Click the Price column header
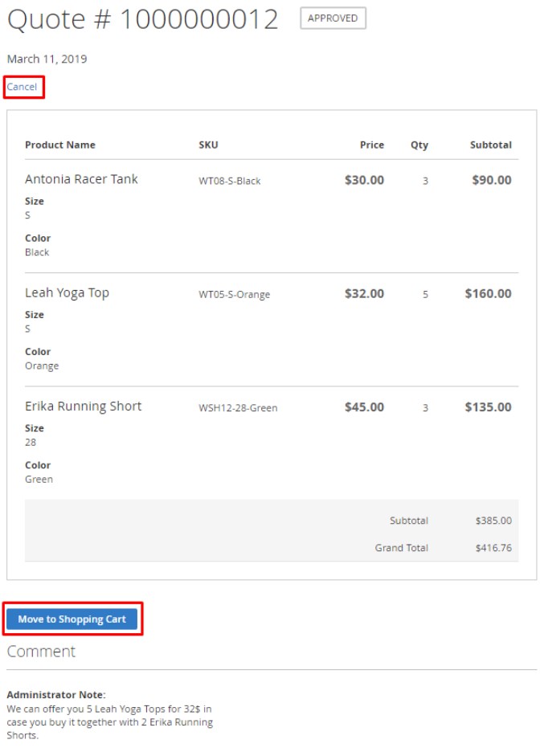 tap(371, 145)
